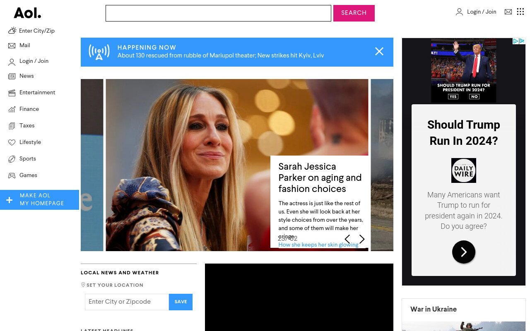530x331 pixels.
Task: Select Taxes in the sidebar menu
Action: pyautogui.click(x=27, y=126)
